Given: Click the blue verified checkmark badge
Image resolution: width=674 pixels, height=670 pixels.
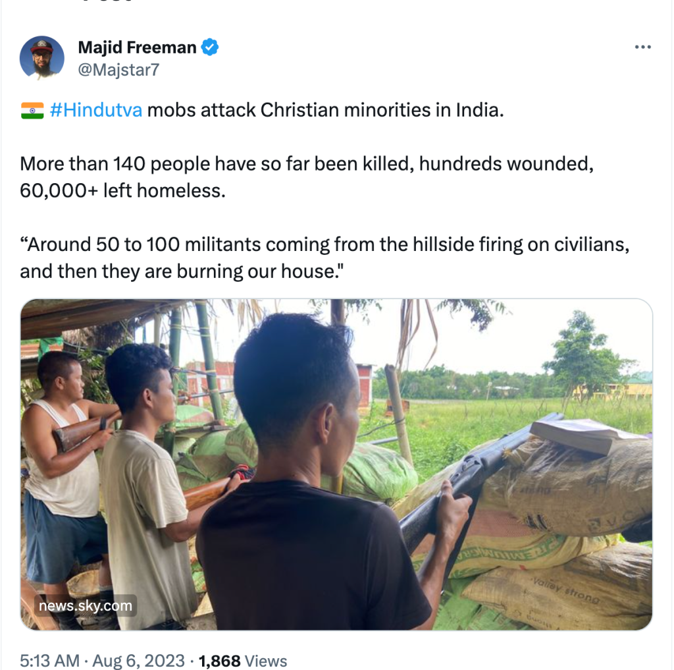Looking at the screenshot, I should click(x=210, y=47).
